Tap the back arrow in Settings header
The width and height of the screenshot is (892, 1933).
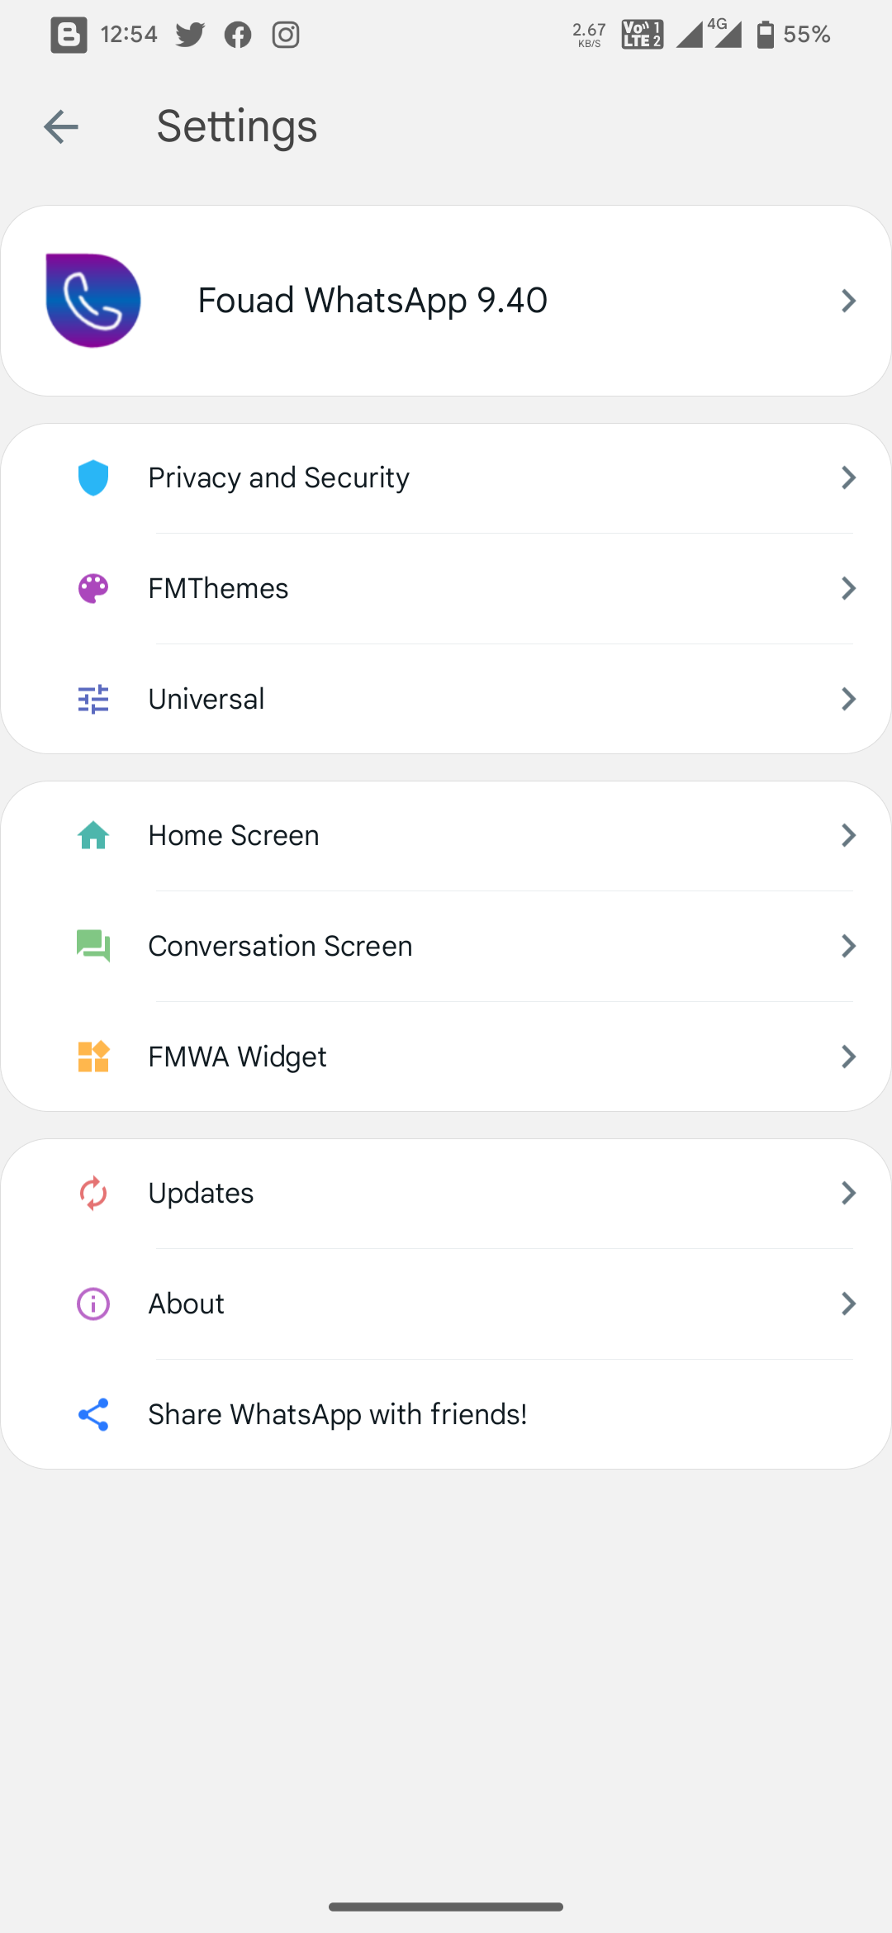61,126
